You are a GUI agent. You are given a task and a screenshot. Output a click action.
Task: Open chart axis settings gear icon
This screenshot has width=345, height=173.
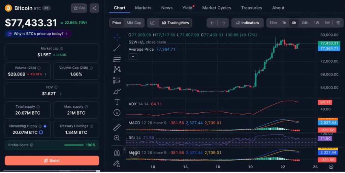point(331,167)
